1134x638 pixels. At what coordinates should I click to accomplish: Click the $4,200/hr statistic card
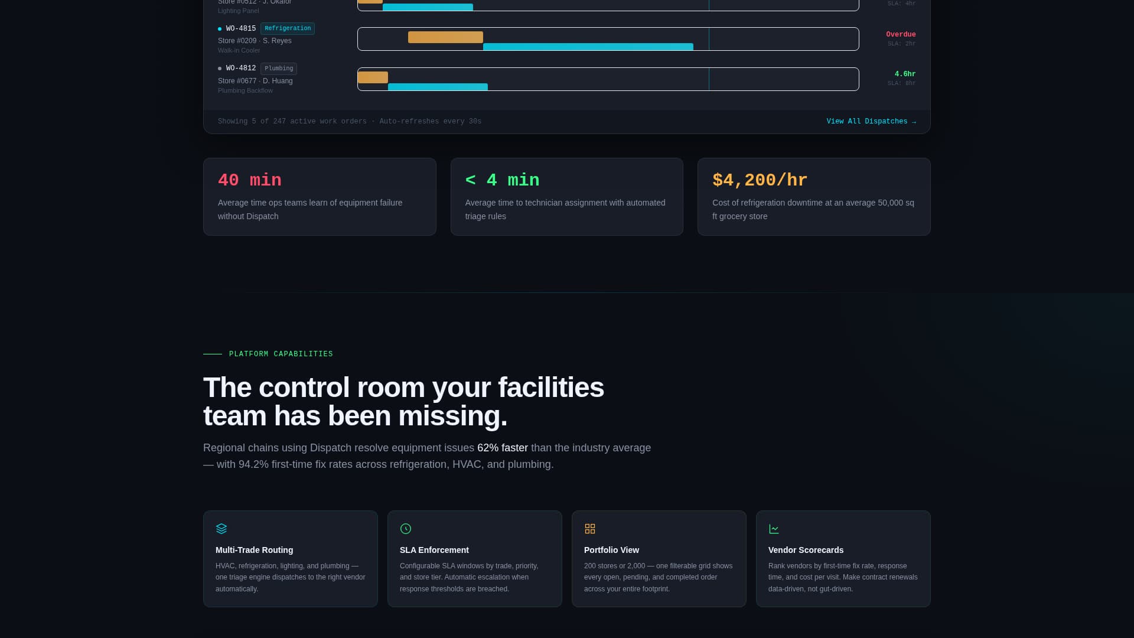814,197
